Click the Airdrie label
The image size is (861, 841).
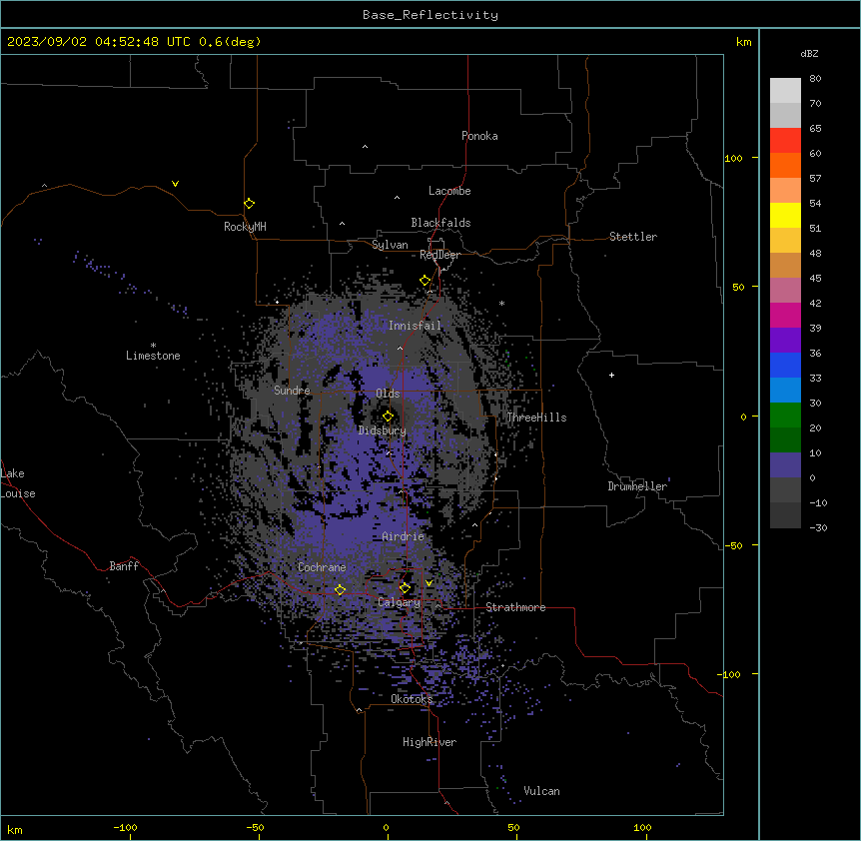click(404, 536)
